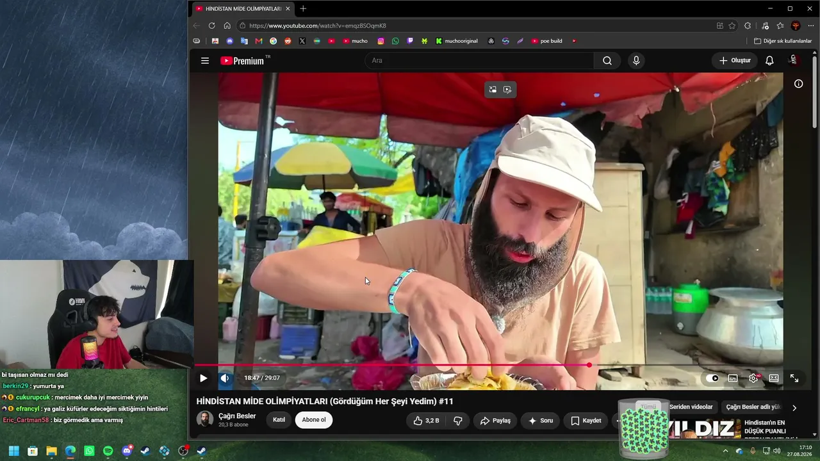
Task: Click the Abone ol subscribe button
Action: point(314,420)
